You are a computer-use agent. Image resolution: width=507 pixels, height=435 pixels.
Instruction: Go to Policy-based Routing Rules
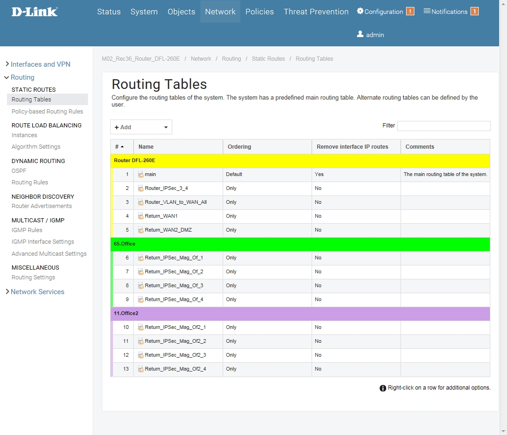[47, 112]
